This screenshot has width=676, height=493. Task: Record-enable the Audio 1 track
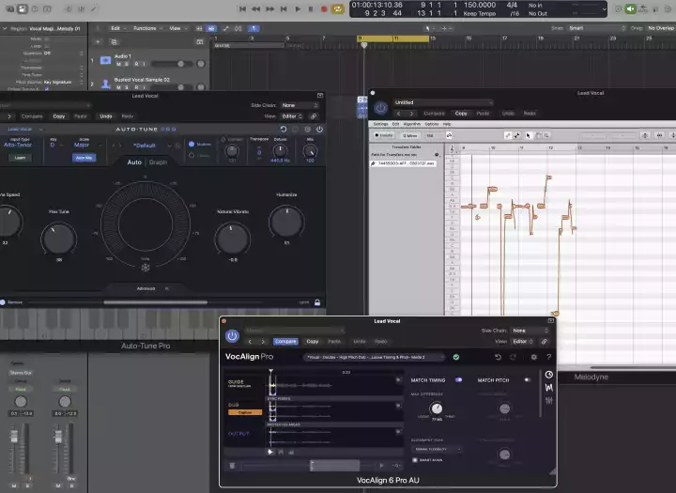(136, 64)
